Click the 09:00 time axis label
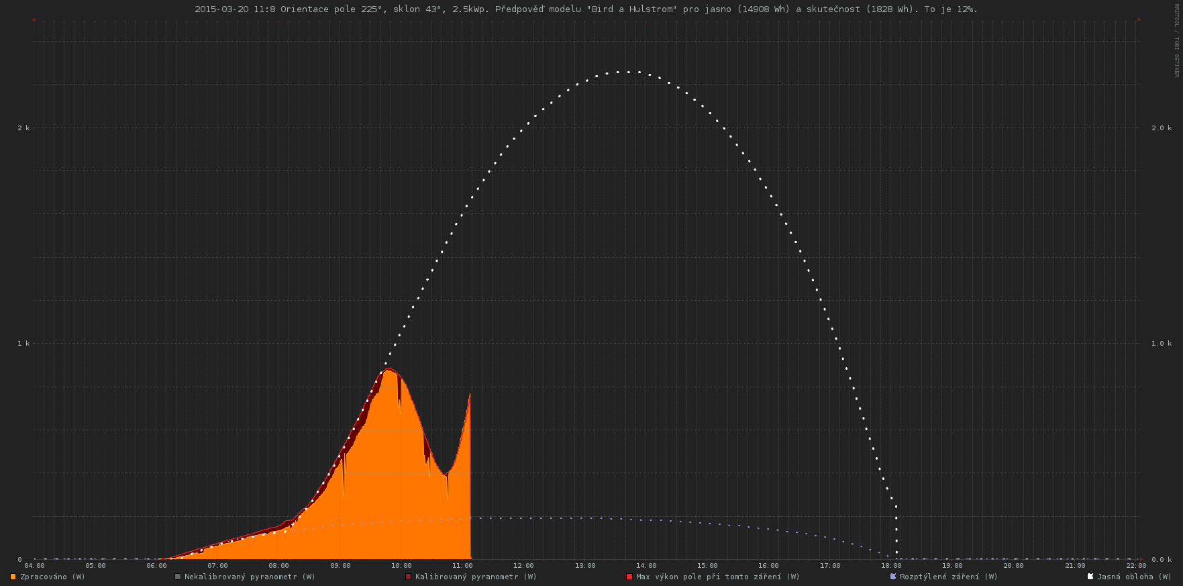 coord(340,566)
